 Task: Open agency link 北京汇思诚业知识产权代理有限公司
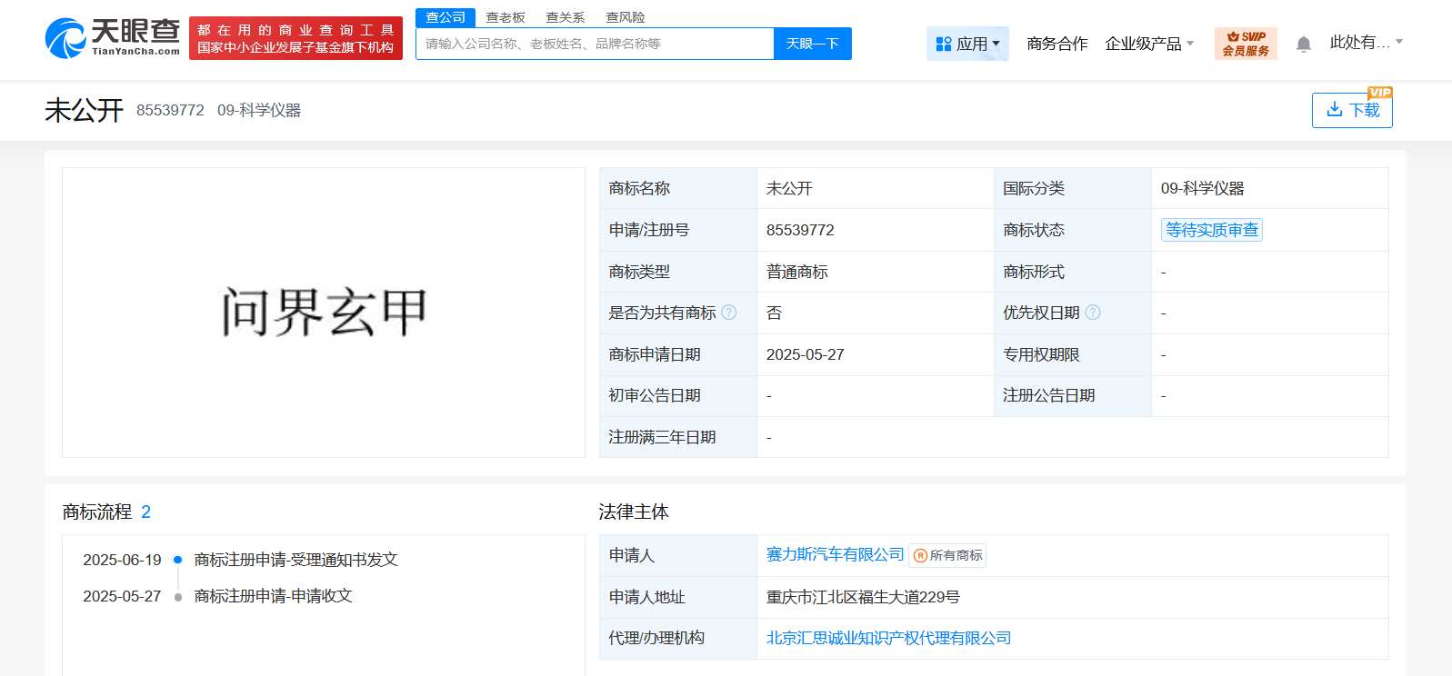click(888, 638)
